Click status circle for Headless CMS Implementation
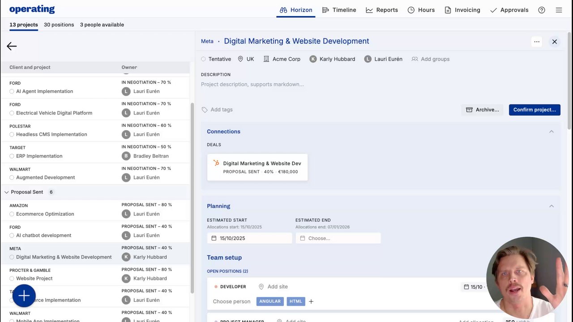 tap(12, 134)
